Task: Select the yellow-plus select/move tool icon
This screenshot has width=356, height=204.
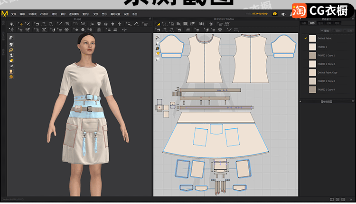Action: point(20,23)
